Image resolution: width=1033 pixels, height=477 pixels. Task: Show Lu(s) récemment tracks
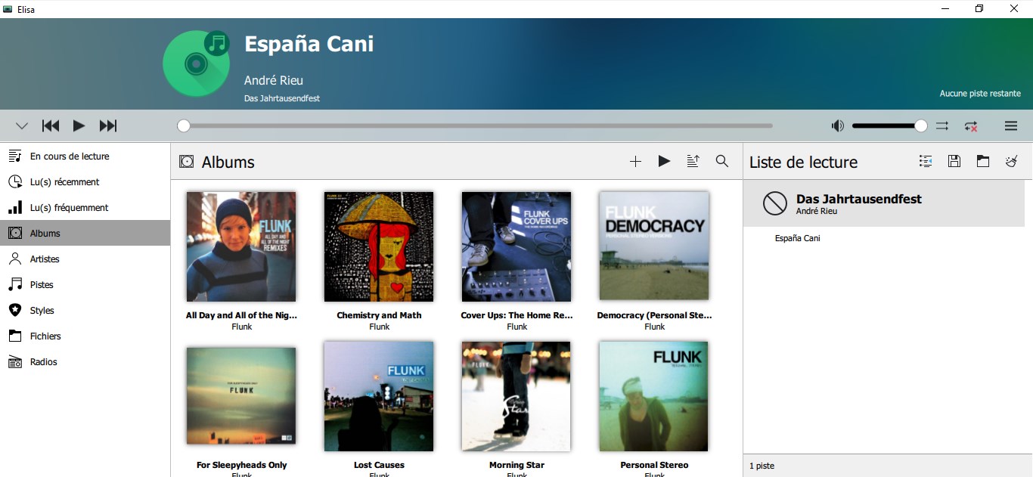[x=85, y=182]
